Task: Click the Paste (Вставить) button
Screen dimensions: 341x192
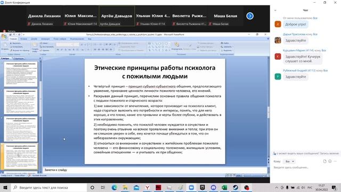Action: [5, 46]
